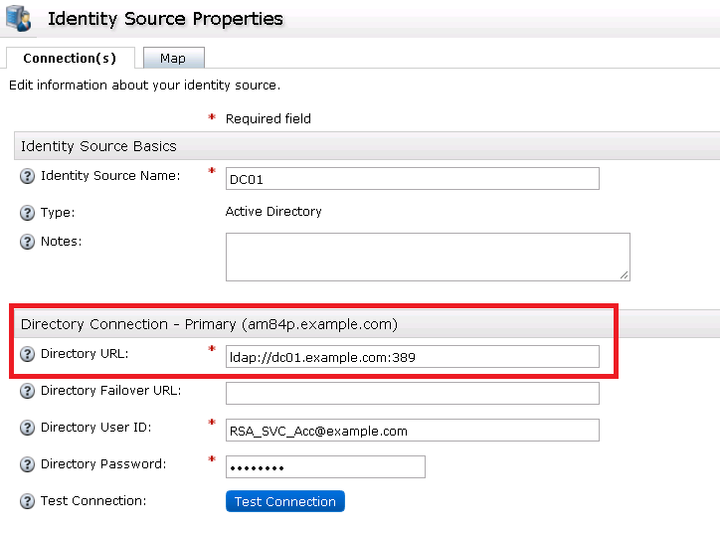Click the help icon beside Type
This screenshot has height=533, width=720.
pyautogui.click(x=28, y=213)
